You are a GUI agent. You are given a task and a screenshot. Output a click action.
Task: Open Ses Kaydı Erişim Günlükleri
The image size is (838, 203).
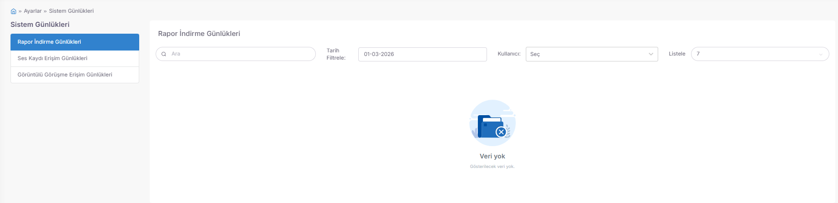coord(75,58)
